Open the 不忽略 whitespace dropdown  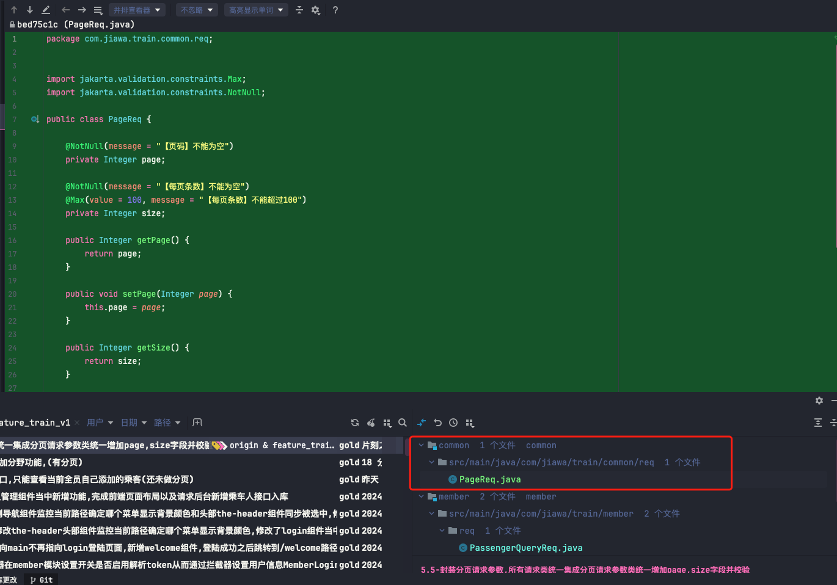coord(197,10)
